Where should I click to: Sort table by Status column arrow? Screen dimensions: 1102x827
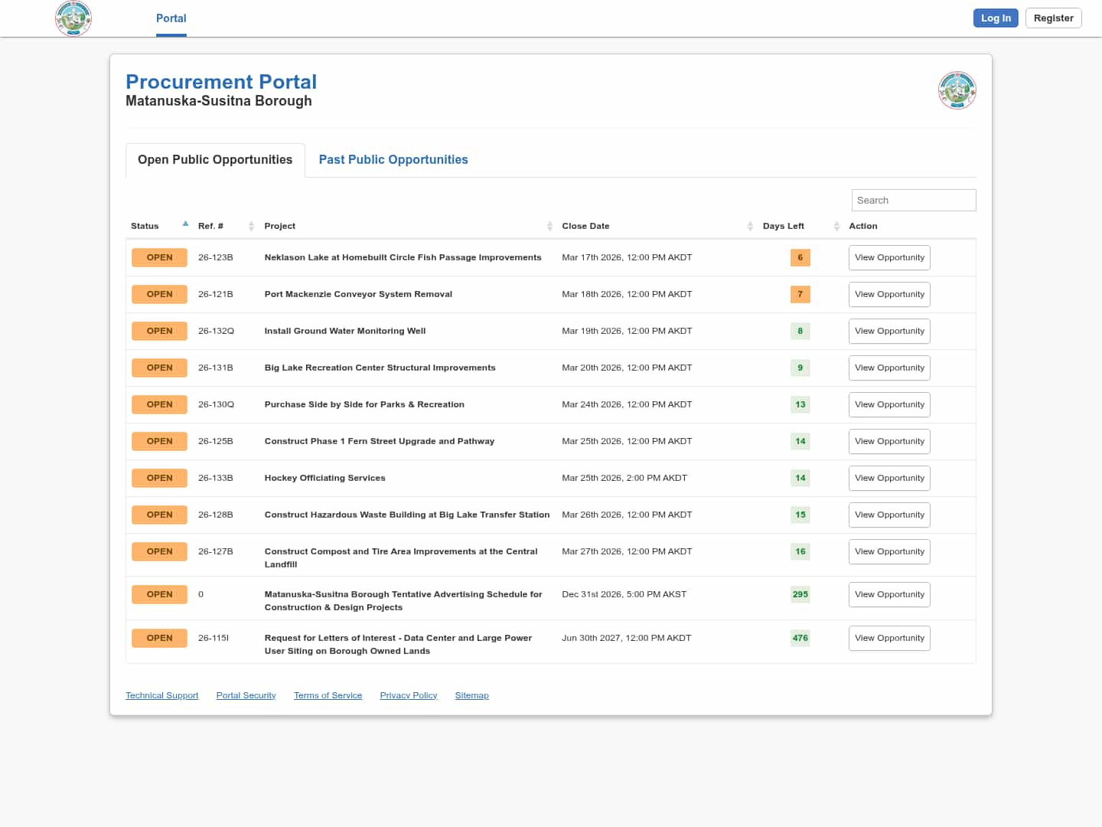click(x=185, y=224)
